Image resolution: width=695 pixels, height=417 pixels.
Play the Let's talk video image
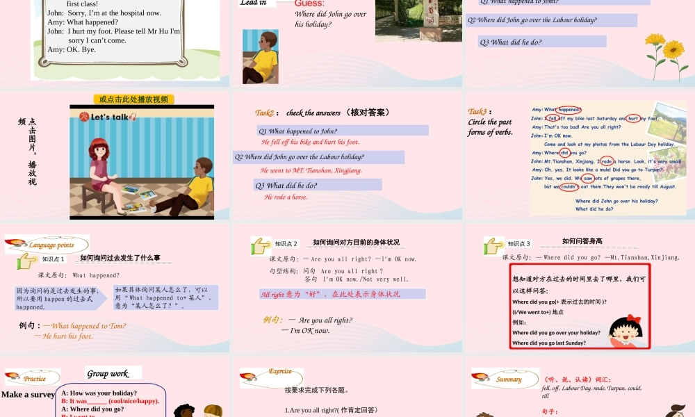click(x=142, y=162)
